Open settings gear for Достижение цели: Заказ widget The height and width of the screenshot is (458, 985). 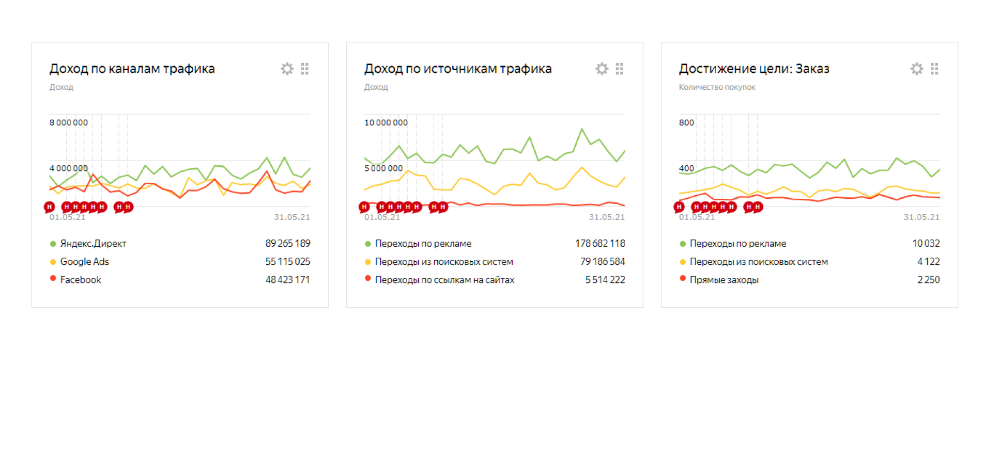(916, 69)
